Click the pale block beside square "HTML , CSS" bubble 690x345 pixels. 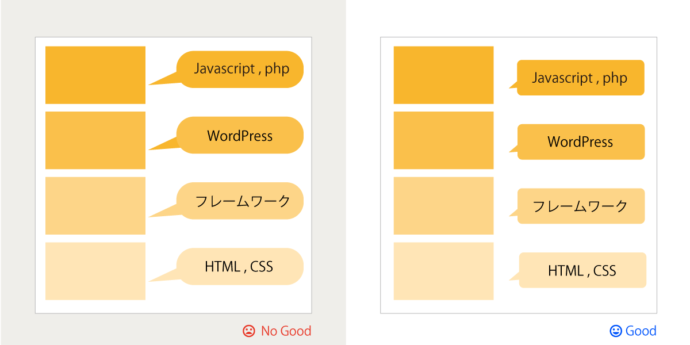(443, 271)
